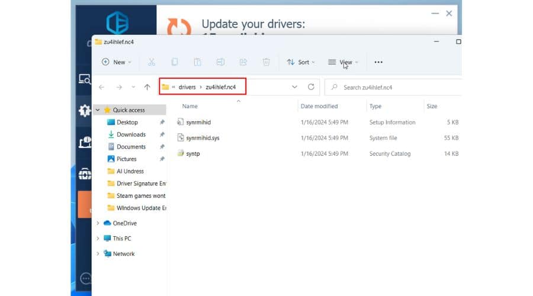Click the chat bubble icon in driver app sidebar
Viewport: 533px width, 296px height.
[x=86, y=278]
